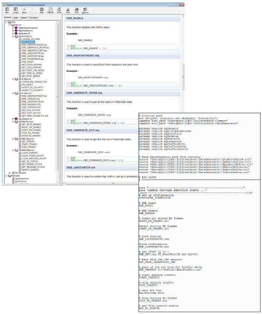262x314 pixels.
Task: Expand the File Members node
Action: [x=9, y=173]
